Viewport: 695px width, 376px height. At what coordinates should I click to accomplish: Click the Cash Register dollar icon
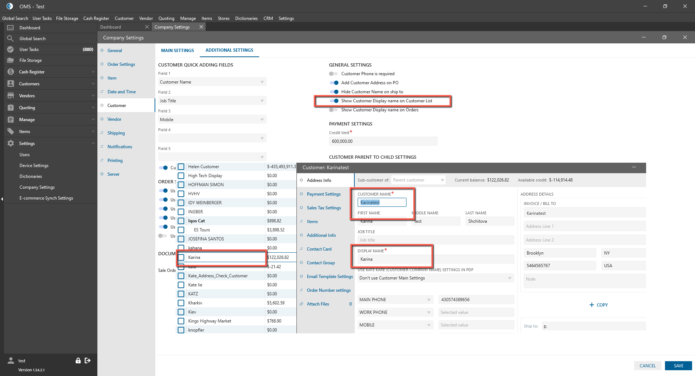[x=10, y=72]
